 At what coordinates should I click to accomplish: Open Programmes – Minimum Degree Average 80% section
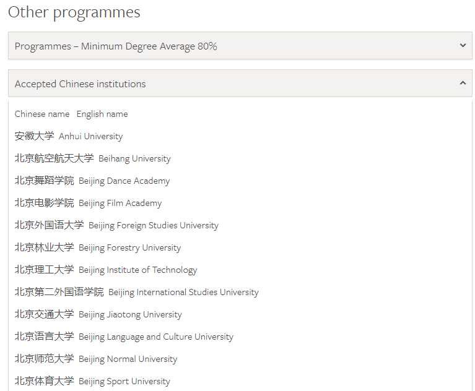[x=116, y=46]
